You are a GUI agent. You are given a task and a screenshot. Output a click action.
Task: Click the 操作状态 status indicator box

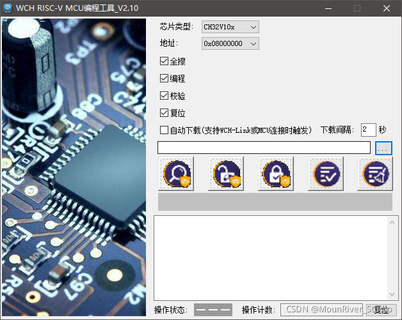pos(213,310)
